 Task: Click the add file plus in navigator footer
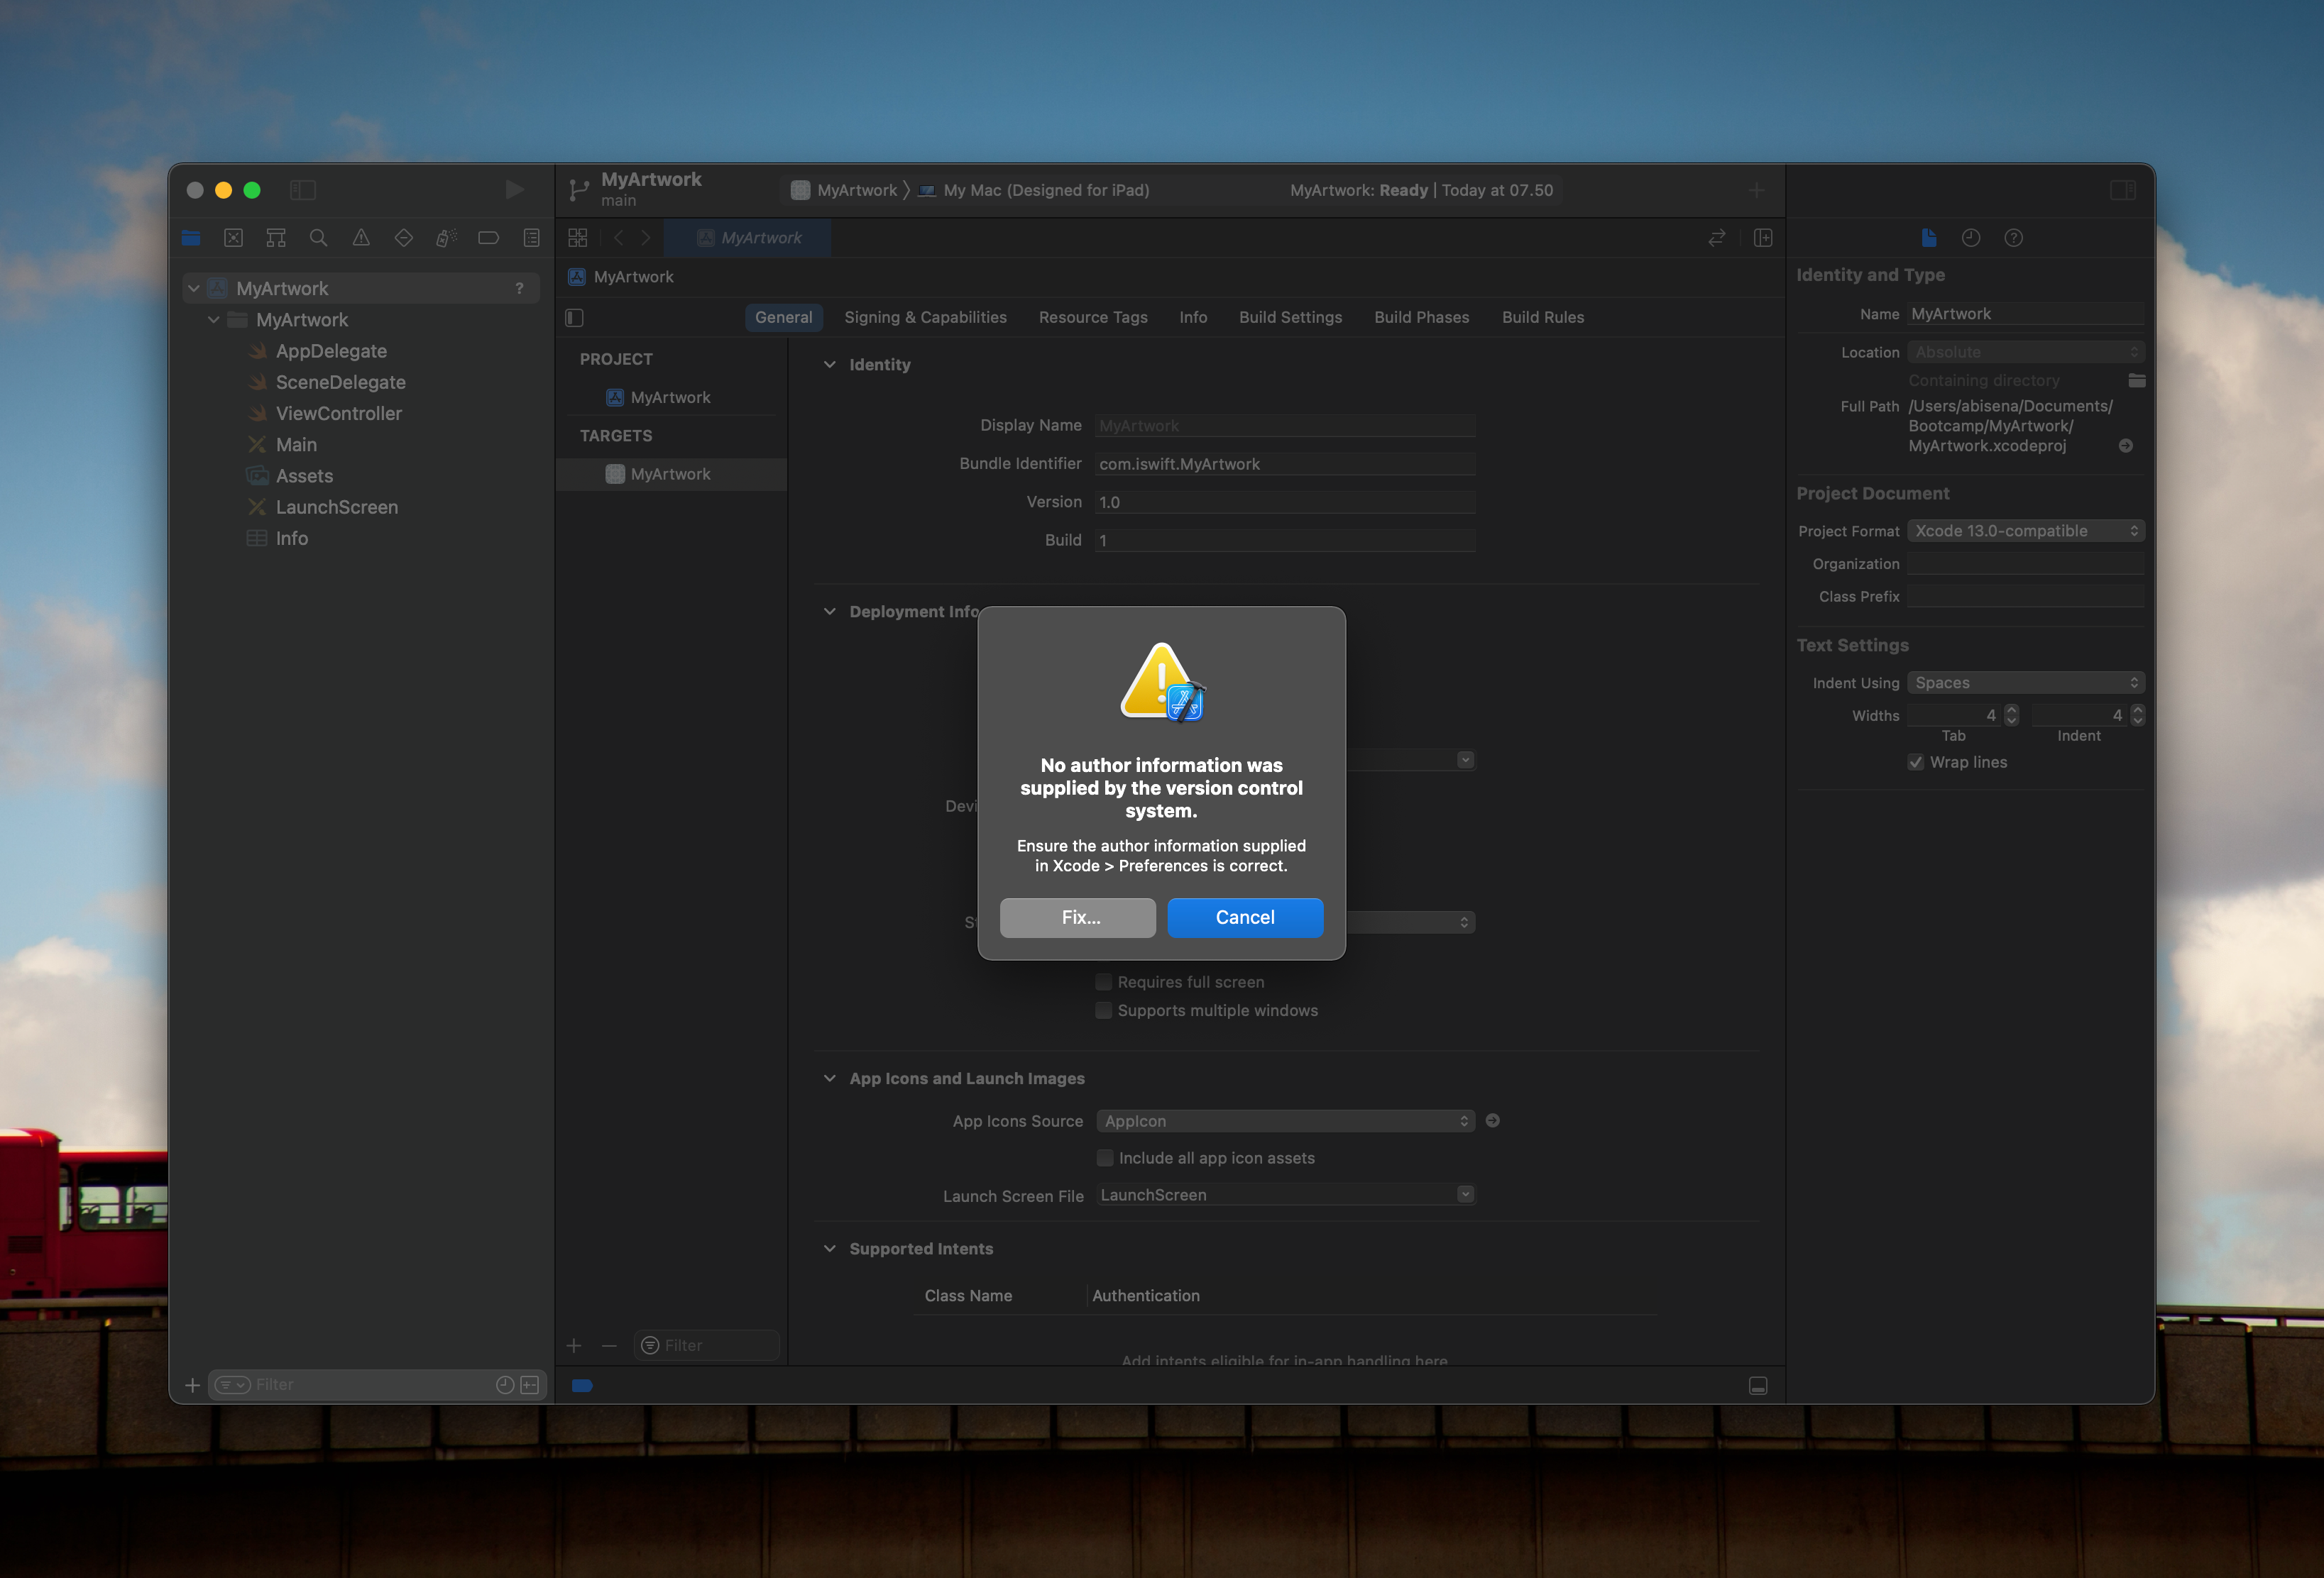tap(192, 1385)
